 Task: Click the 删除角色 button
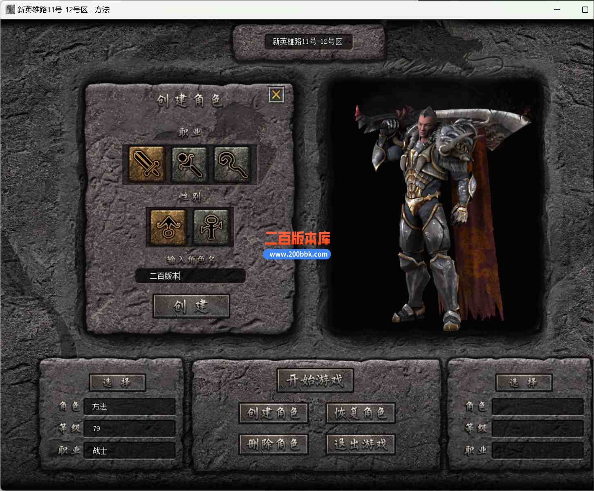(273, 444)
